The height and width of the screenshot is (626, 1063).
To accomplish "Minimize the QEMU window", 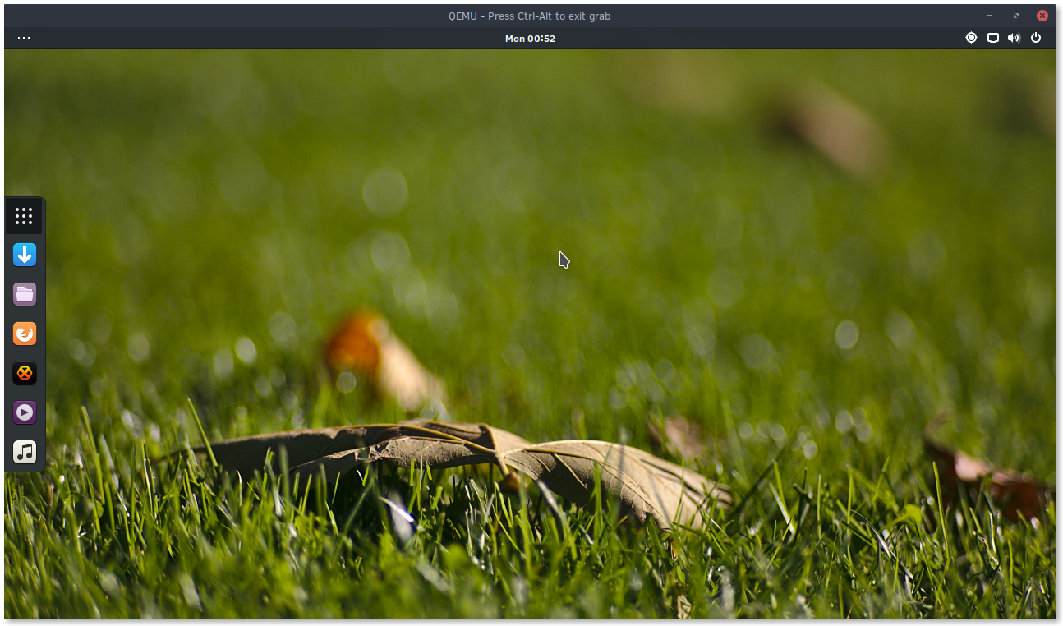I will coord(990,16).
